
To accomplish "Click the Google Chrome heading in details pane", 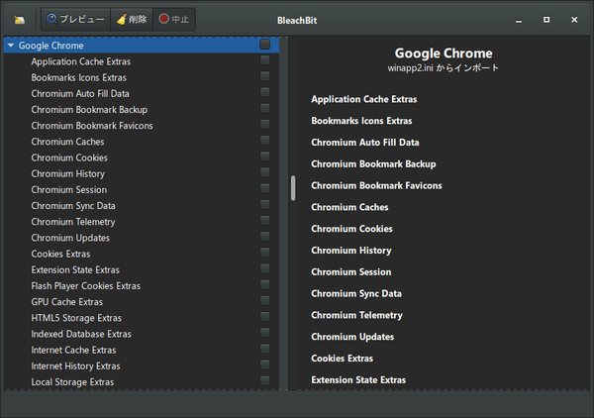I will [444, 53].
